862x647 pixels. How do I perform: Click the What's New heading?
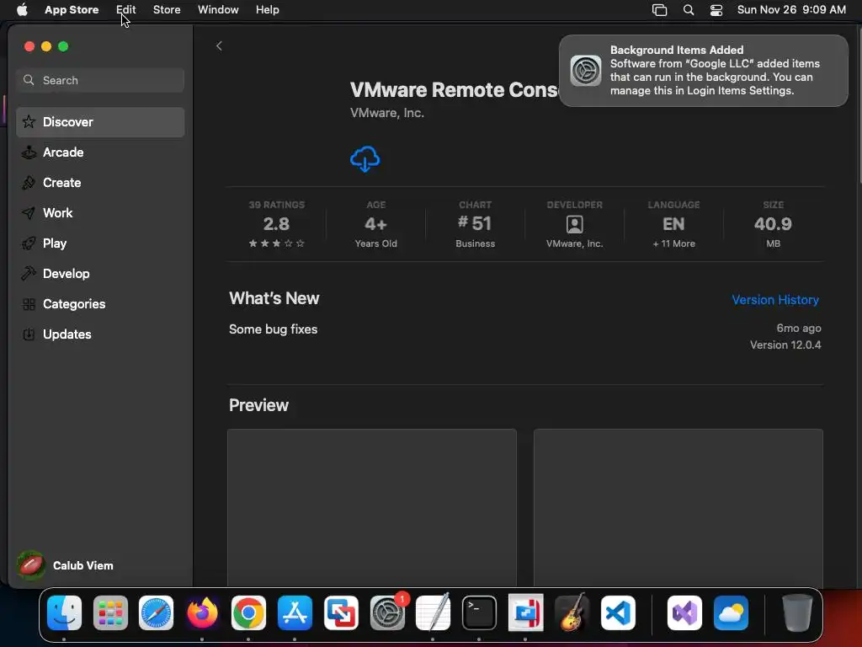pyautogui.click(x=274, y=298)
